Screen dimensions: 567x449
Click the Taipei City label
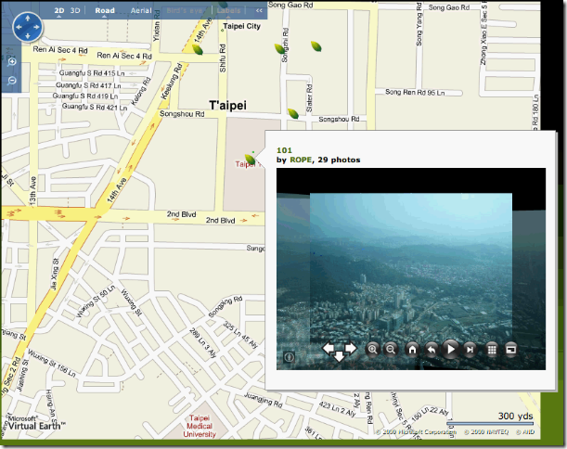click(x=241, y=26)
